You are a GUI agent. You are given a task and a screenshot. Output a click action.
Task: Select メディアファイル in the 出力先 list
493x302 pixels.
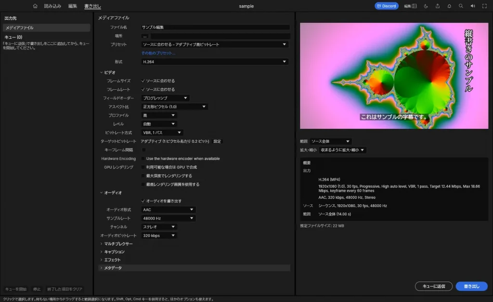[x=47, y=27]
